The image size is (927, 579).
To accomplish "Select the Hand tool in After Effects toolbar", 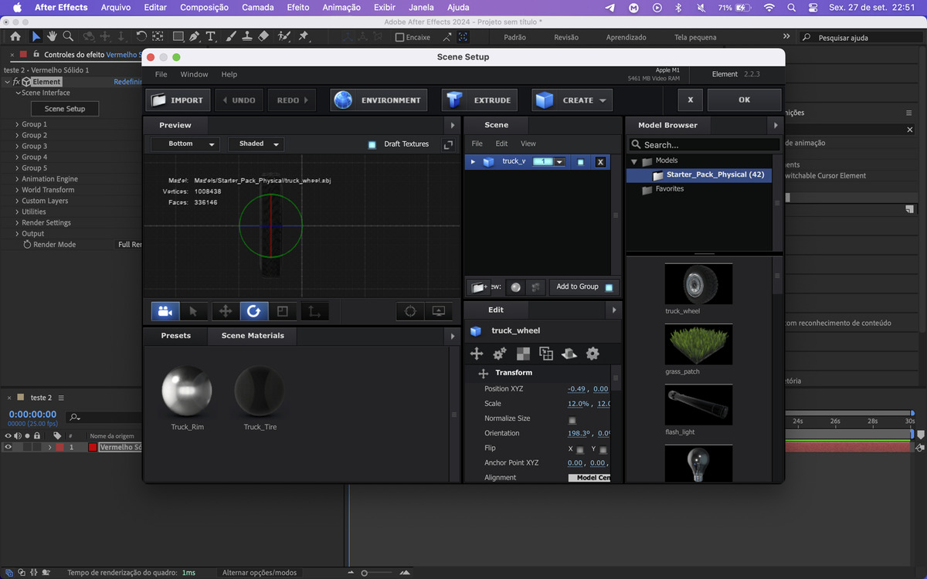I will (x=52, y=36).
